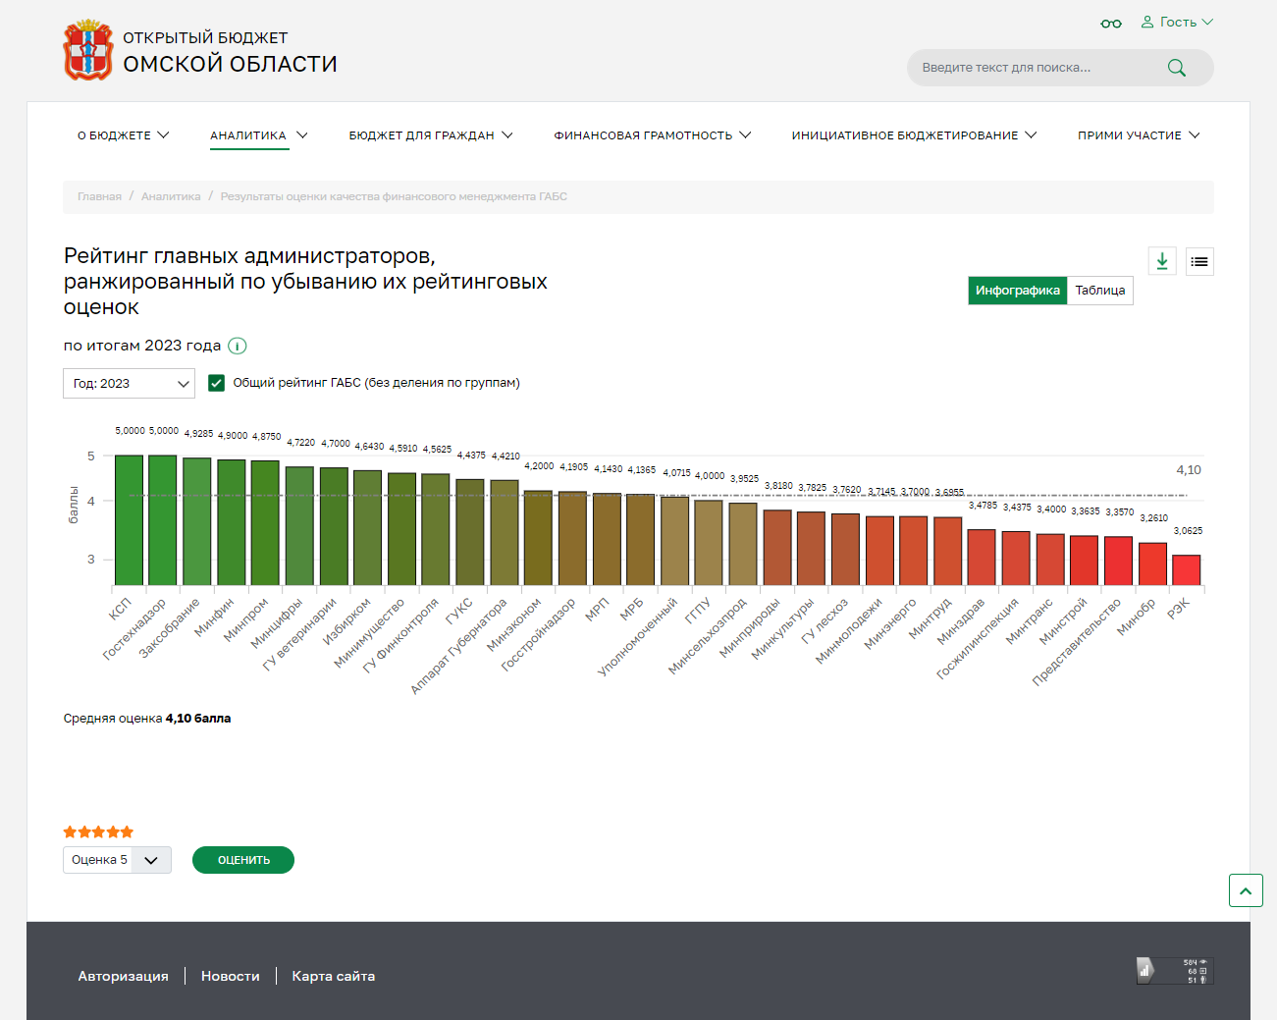Image resolution: width=1277 pixels, height=1020 pixels.
Task: Switch to Инфографика view
Action: point(1017,291)
